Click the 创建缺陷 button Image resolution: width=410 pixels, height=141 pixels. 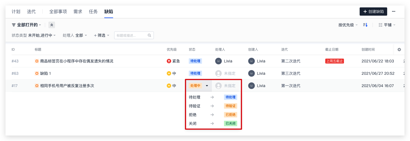click(373, 11)
